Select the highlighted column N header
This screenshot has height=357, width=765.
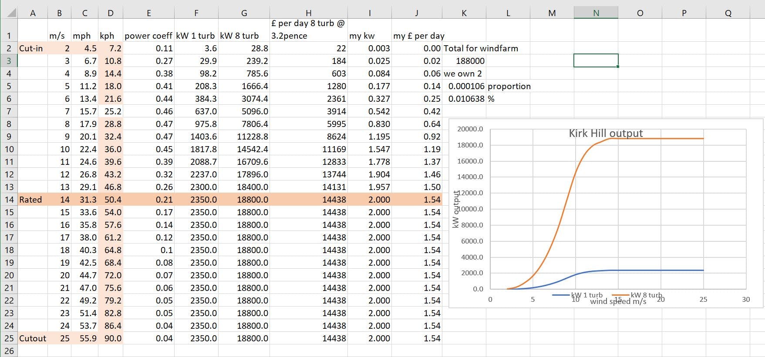coord(596,13)
